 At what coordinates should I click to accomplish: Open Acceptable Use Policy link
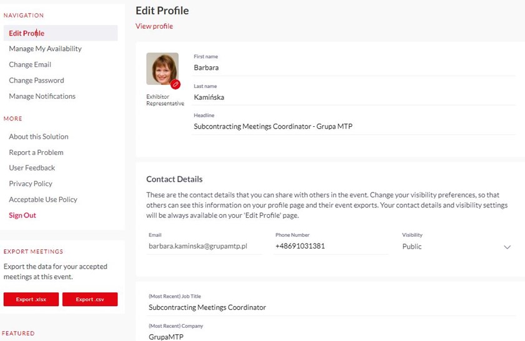43,200
